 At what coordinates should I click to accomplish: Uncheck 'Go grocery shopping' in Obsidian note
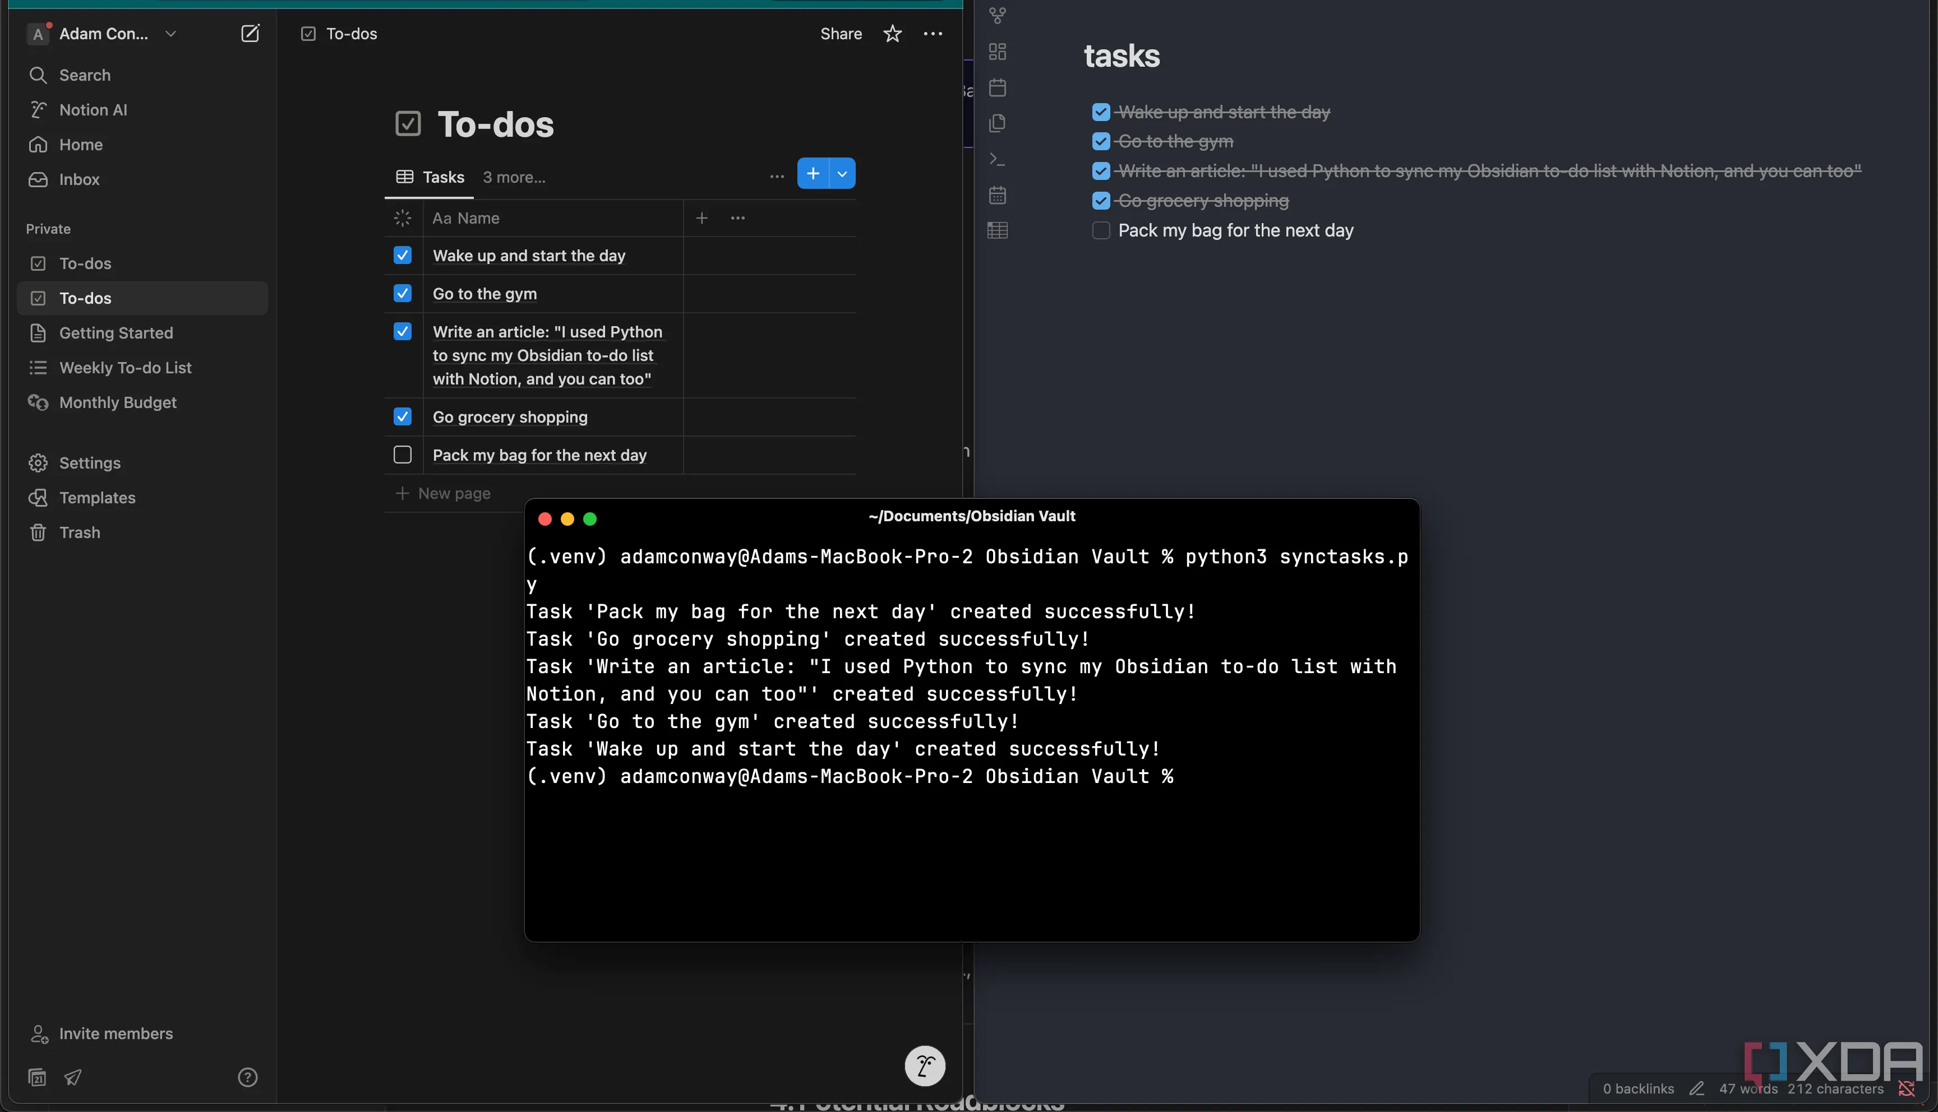[x=1101, y=201]
